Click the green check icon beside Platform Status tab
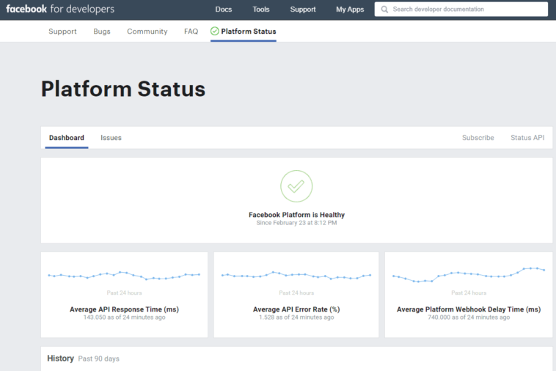Viewport: 556px width, 371px height. click(214, 32)
